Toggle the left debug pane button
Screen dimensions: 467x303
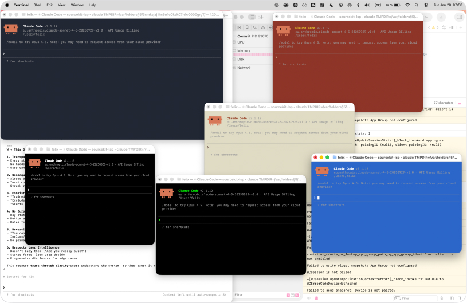pyautogui.click(x=452, y=298)
